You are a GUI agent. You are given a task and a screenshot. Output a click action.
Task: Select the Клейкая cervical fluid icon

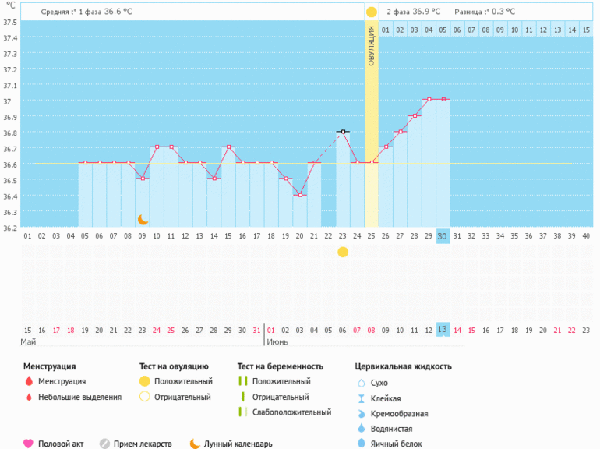point(361,398)
